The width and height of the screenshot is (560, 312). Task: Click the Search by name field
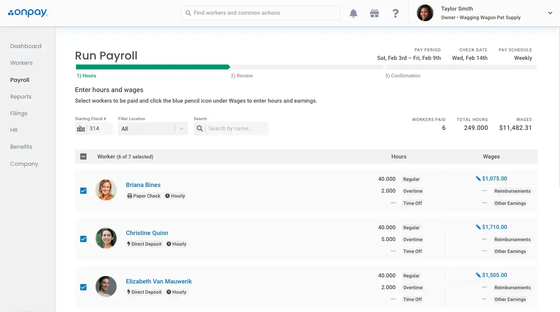(x=237, y=129)
